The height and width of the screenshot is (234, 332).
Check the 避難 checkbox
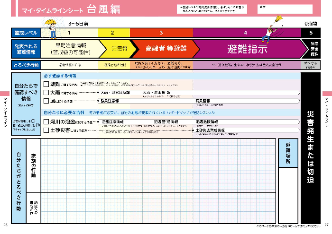[x=46, y=84]
